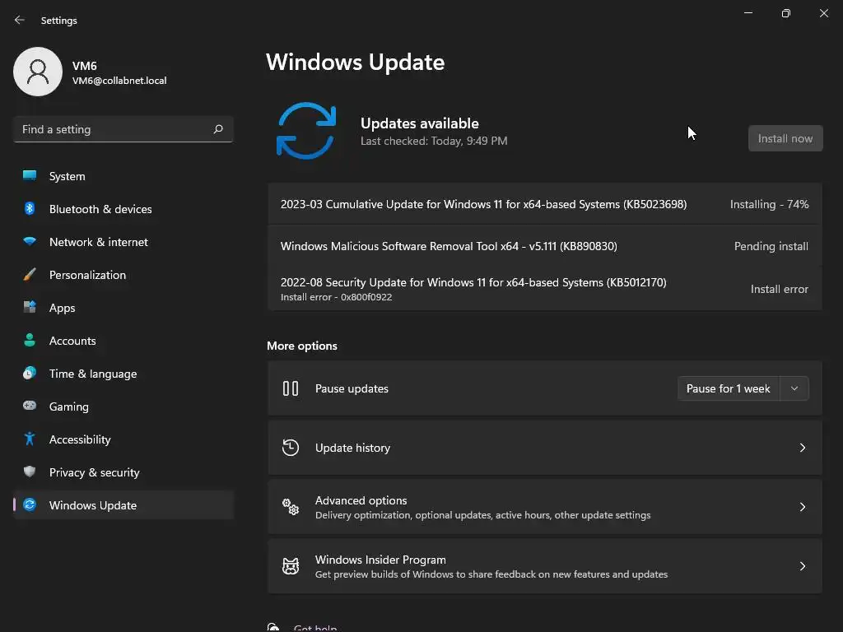
Task: Click the Apps grid icon
Action: [30, 308]
